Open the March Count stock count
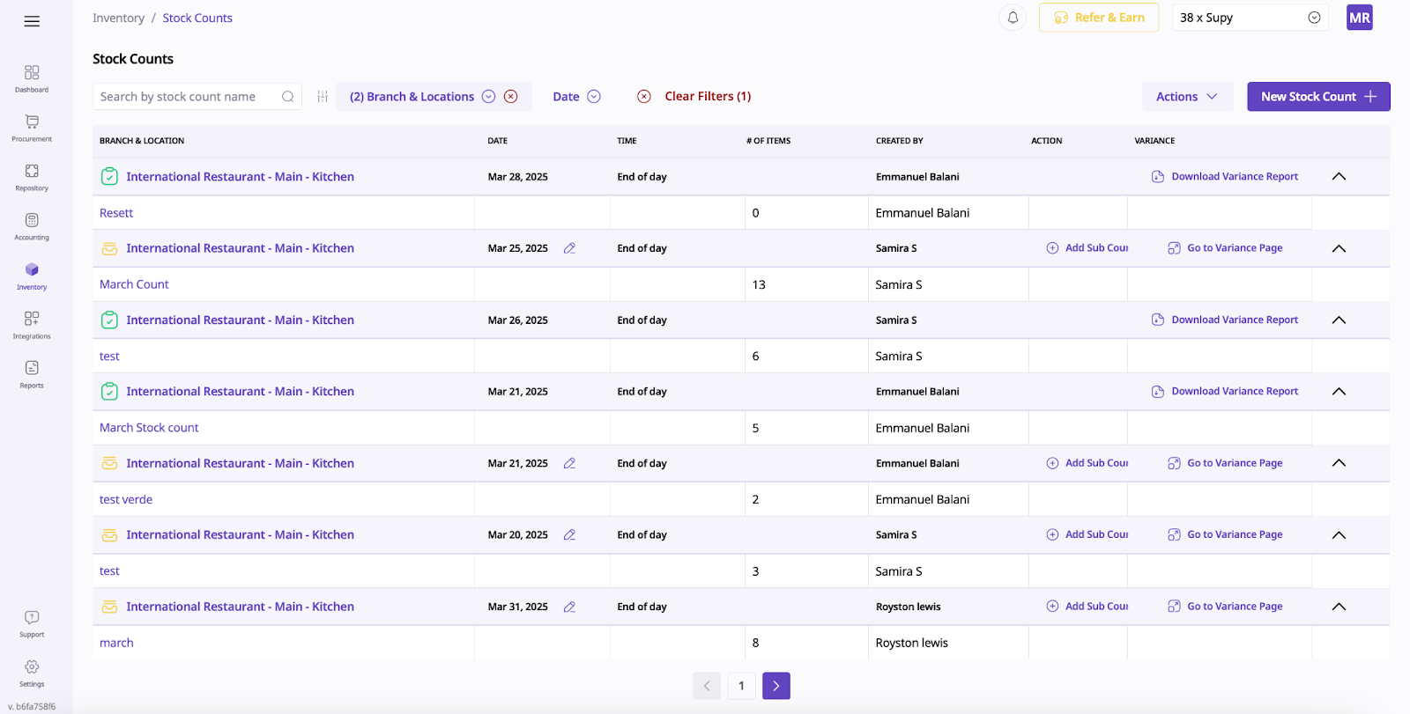 134,284
